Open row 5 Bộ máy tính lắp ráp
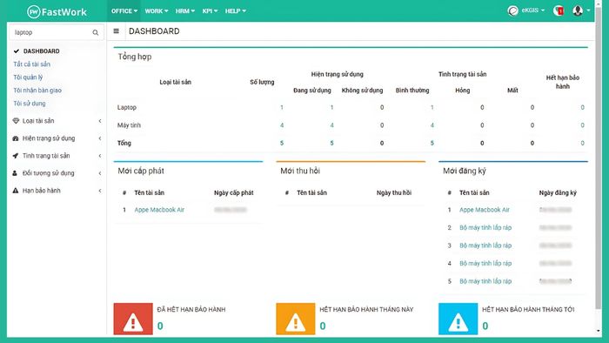The height and width of the screenshot is (343, 609). [485, 281]
